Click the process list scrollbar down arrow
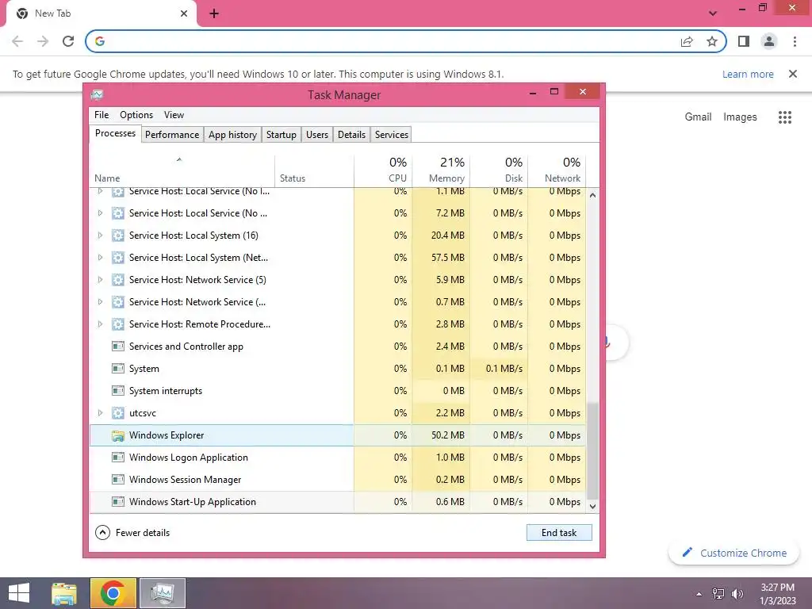The height and width of the screenshot is (609, 812). [x=593, y=507]
